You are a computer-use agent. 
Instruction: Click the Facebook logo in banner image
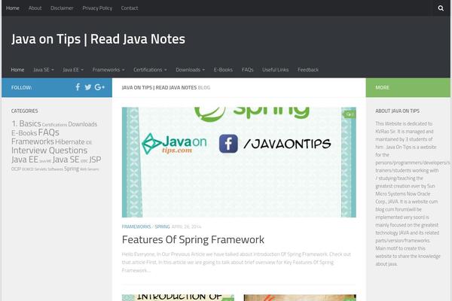tap(228, 144)
